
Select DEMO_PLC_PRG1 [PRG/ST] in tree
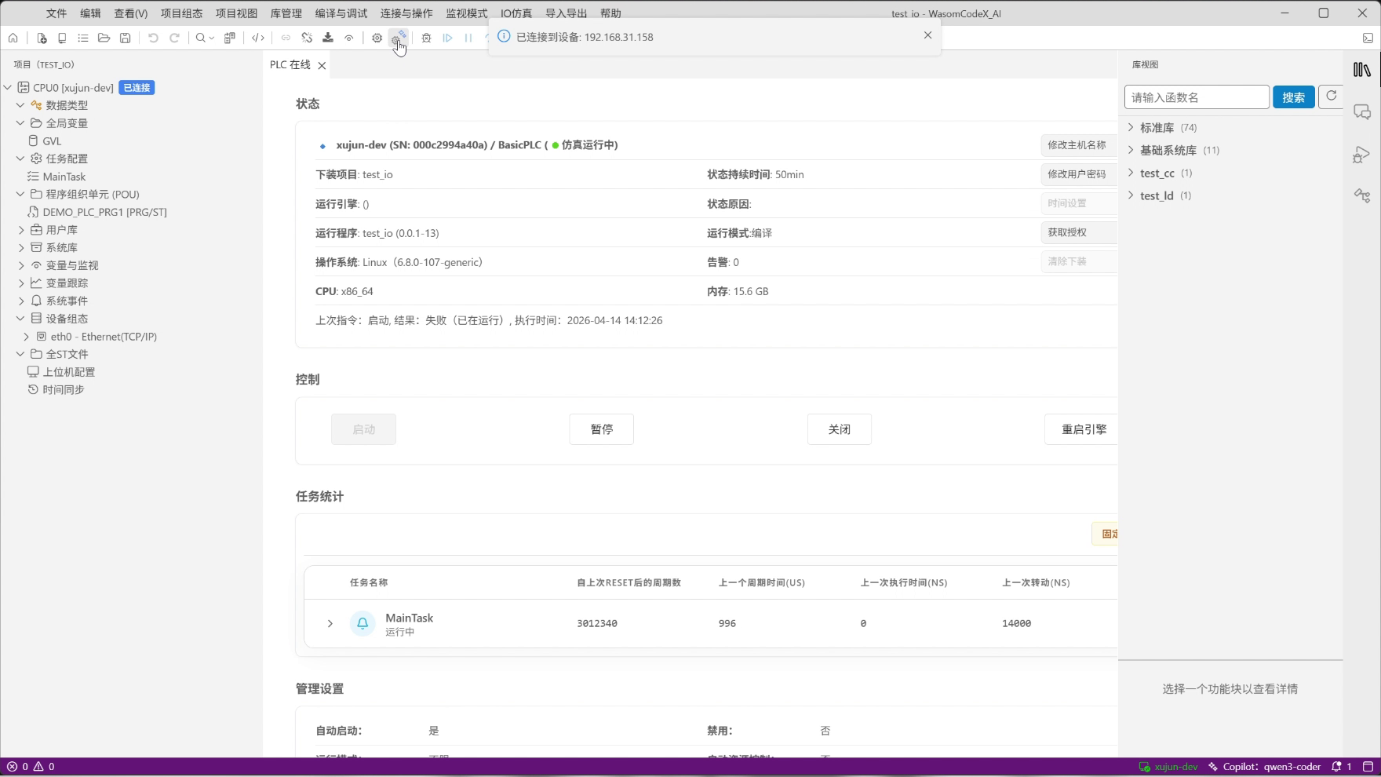[x=104, y=212]
